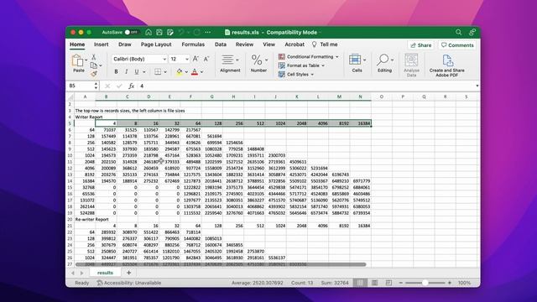537x302 pixels.
Task: Click the Borders icon
Action: coord(158,72)
